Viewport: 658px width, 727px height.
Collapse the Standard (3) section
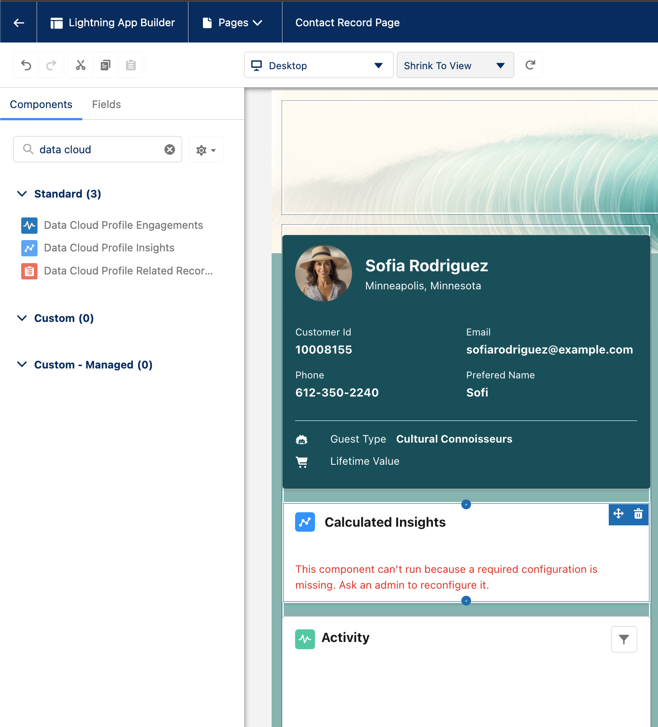click(22, 194)
